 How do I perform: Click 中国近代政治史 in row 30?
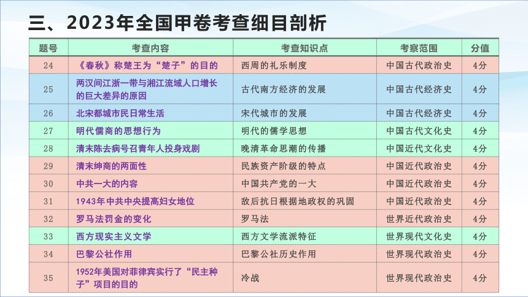pos(419,183)
